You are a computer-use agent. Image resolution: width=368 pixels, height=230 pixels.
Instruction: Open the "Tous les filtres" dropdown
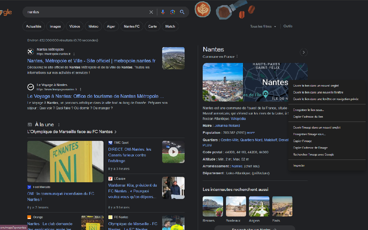pyautogui.click(x=263, y=26)
